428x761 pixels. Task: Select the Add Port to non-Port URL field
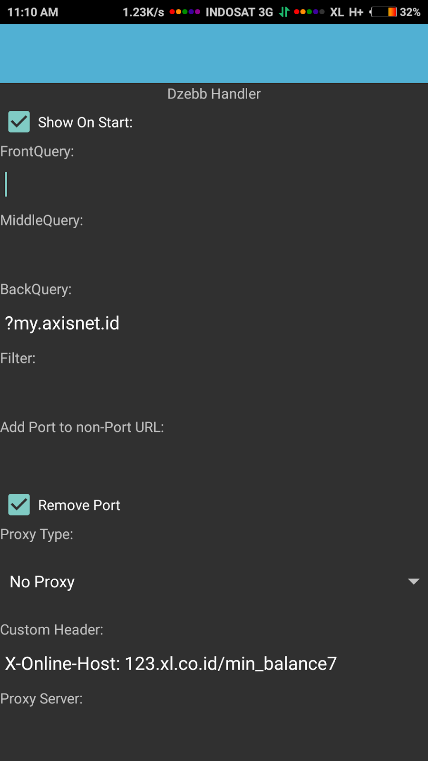[214, 461]
